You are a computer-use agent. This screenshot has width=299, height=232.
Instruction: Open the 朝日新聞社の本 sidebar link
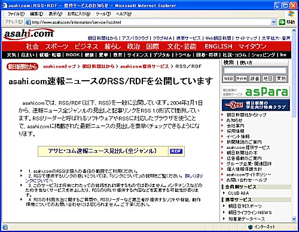pos(242,153)
